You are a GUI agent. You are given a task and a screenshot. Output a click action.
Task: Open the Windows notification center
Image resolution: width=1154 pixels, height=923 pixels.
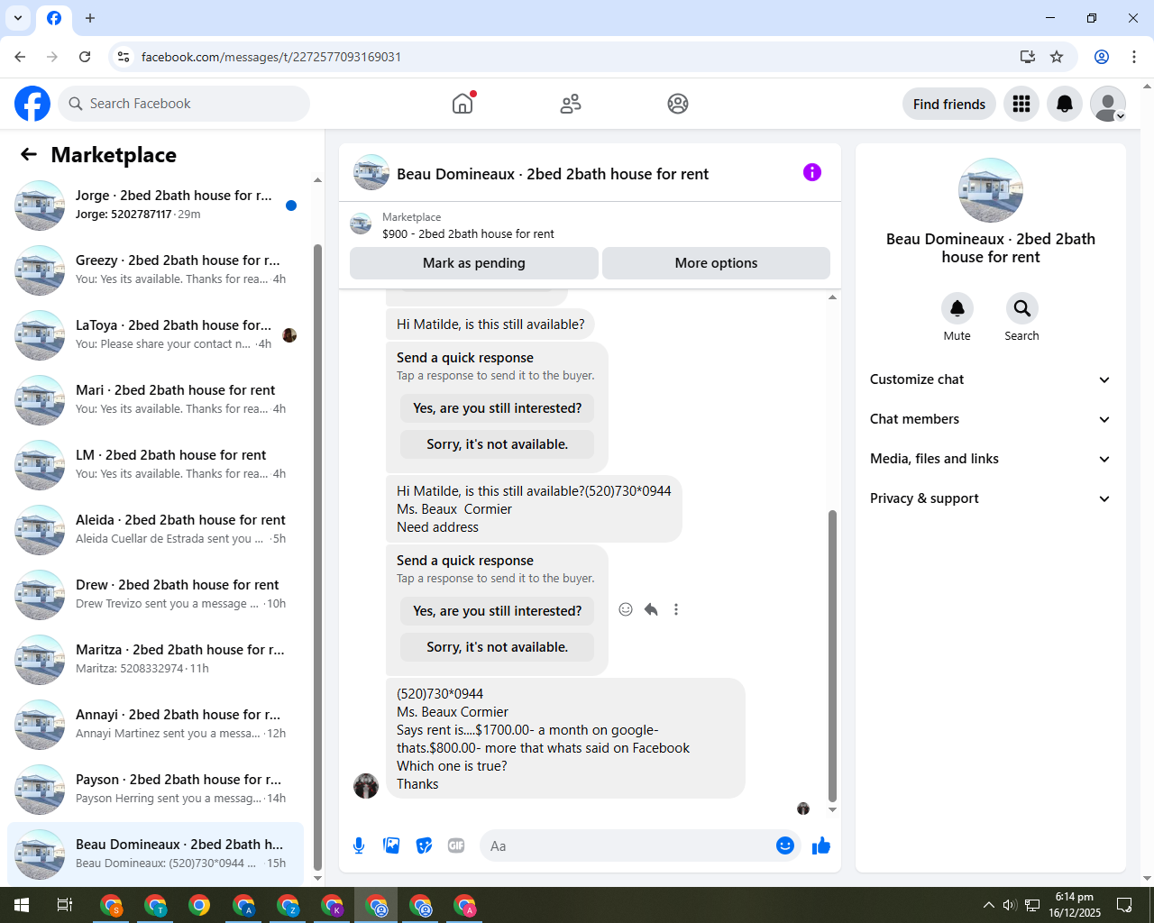[x=1124, y=905]
